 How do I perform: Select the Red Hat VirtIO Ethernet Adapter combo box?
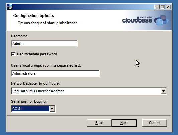[x=89, y=91]
